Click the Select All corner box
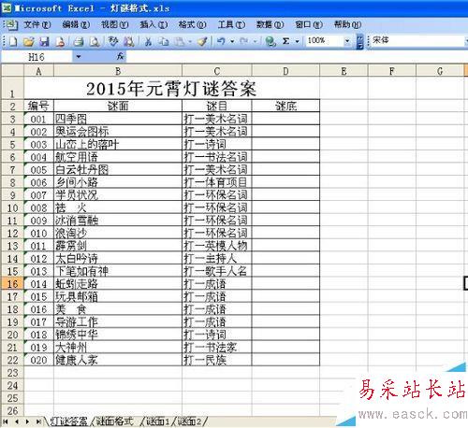The width and height of the screenshot is (468, 428). 12,71
